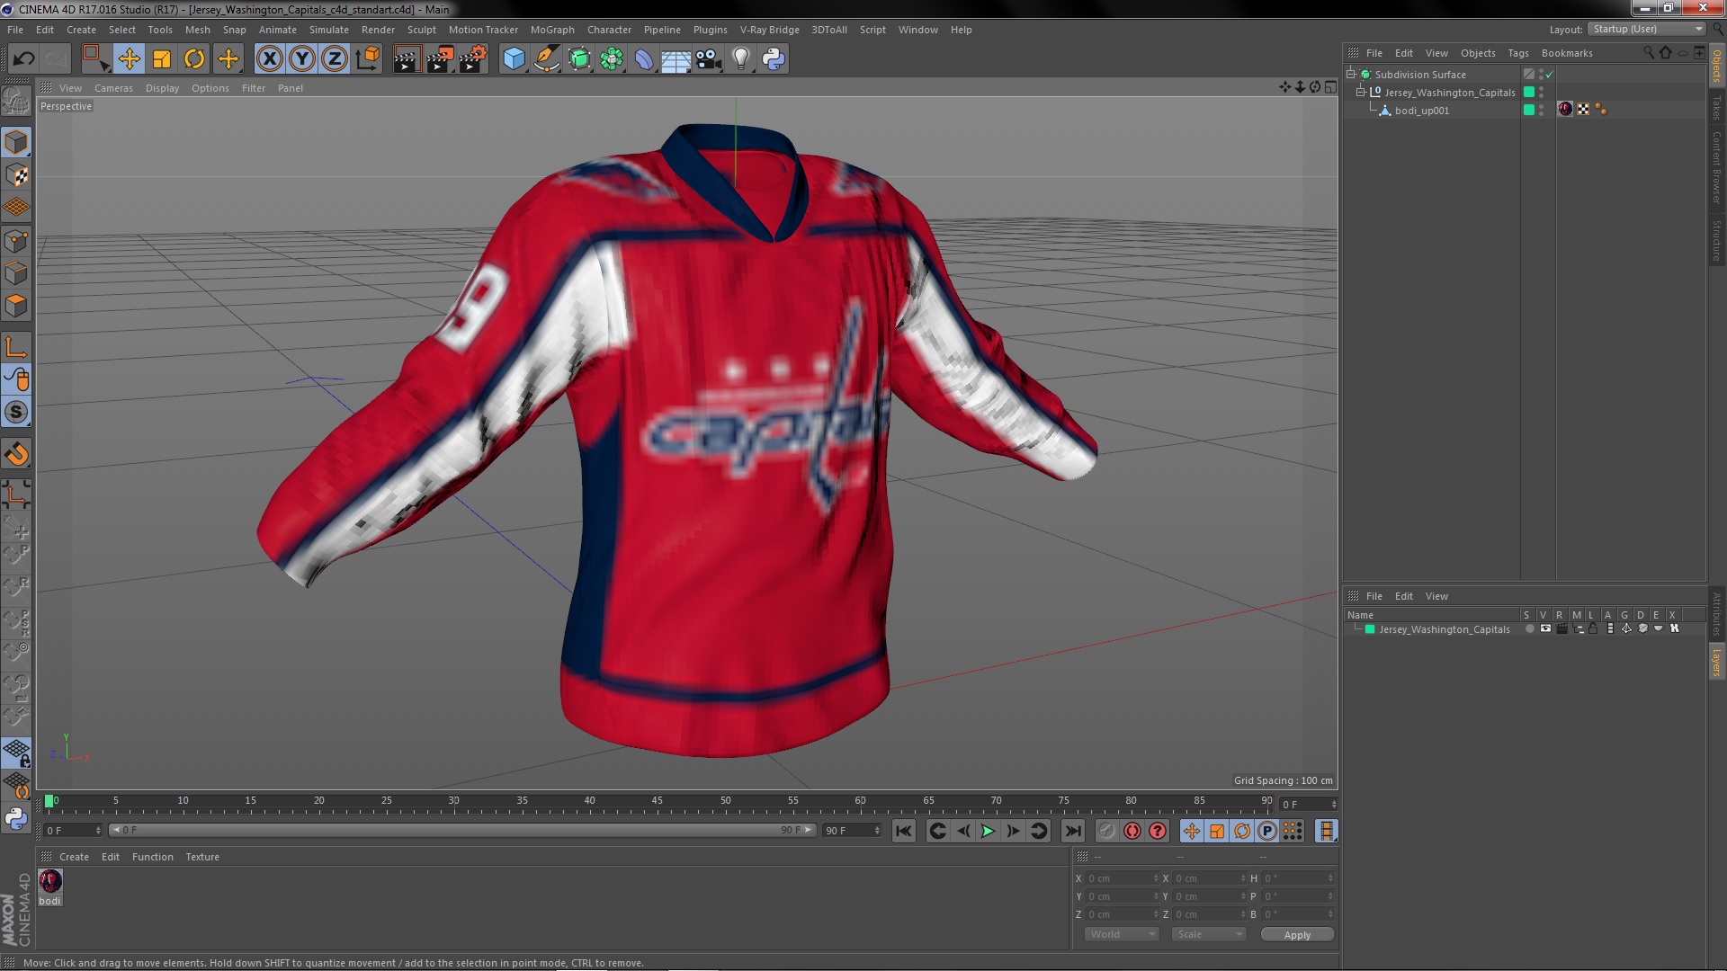The height and width of the screenshot is (971, 1727).
Task: Switch to the Attributes side tab
Action: tap(1716, 613)
